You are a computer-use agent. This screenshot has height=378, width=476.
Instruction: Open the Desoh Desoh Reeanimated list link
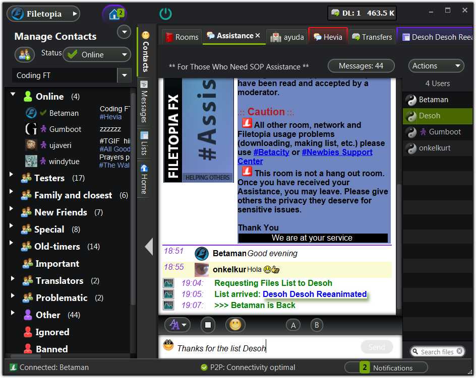click(x=315, y=294)
